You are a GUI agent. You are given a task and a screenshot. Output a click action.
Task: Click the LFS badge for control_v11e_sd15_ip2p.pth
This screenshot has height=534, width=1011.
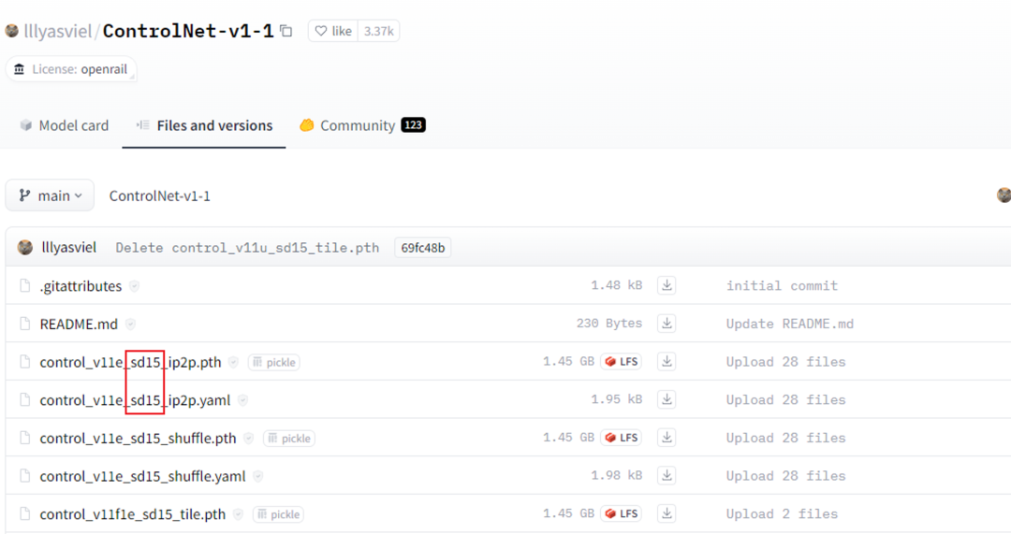pyautogui.click(x=621, y=361)
